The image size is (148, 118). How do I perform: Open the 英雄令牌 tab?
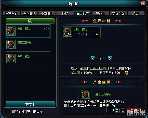(x=118, y=13)
